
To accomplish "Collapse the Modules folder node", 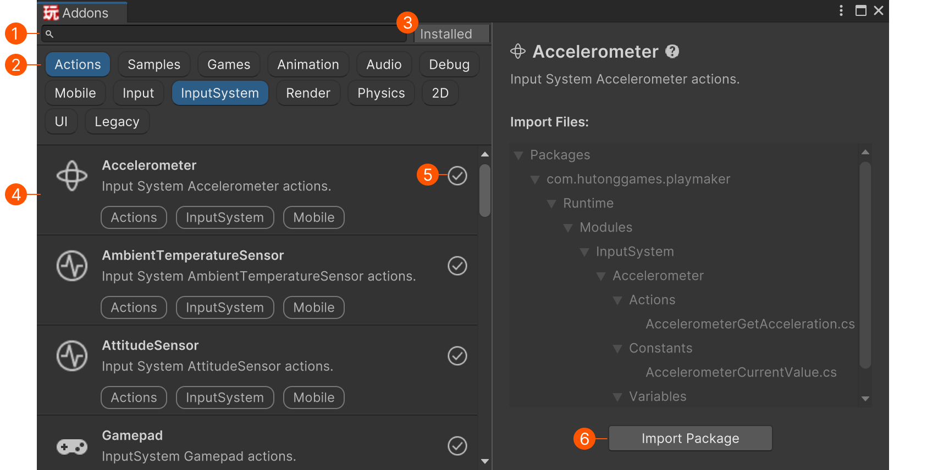I will [567, 228].
